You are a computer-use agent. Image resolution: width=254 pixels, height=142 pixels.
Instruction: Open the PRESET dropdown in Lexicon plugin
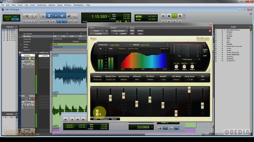(x=154, y=45)
